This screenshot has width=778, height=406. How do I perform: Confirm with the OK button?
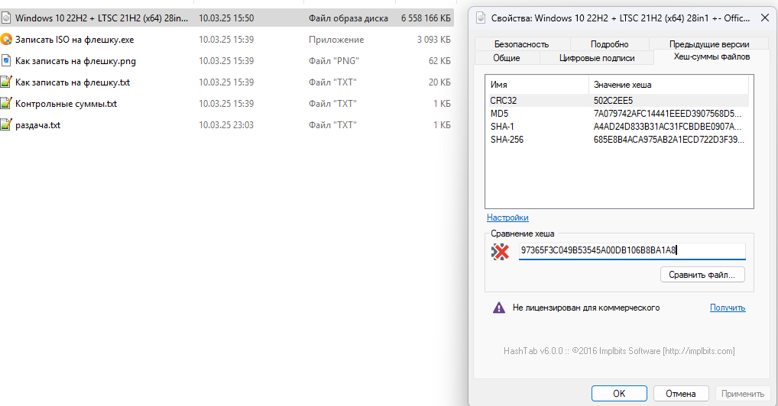click(x=619, y=394)
